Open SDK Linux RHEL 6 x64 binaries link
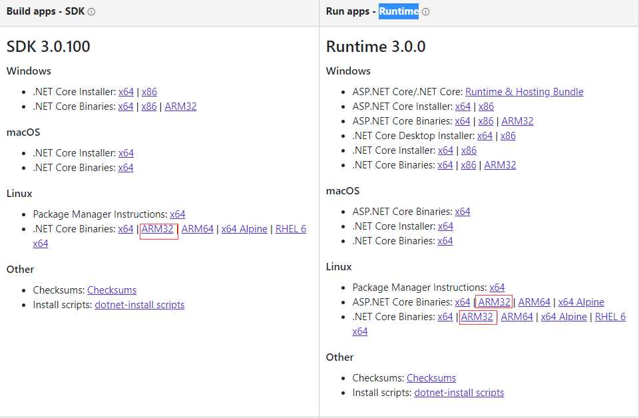639x418 pixels. point(291,228)
